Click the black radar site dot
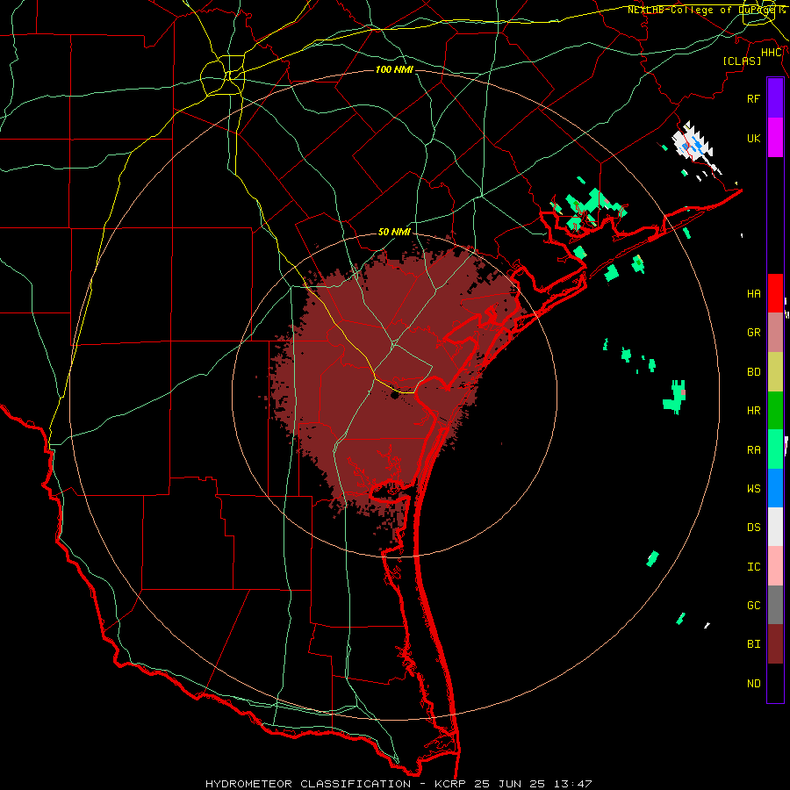The image size is (790, 790). [x=394, y=396]
